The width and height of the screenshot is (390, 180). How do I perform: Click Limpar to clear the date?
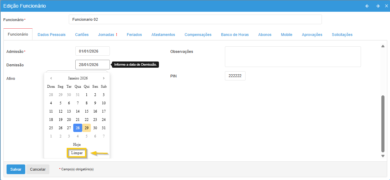click(77, 153)
